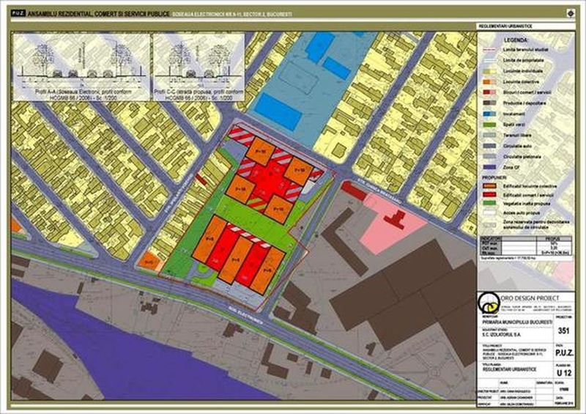Click the LEGENDA heading
The image size is (586, 414).
point(516,39)
